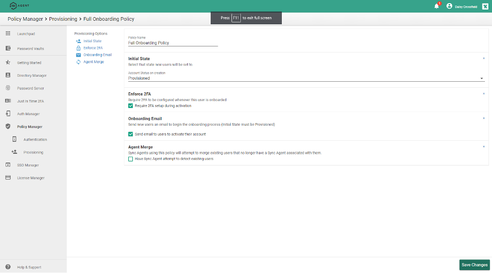This screenshot has height=276, width=492.
Task: Open Getting Started
Action: coord(29,63)
